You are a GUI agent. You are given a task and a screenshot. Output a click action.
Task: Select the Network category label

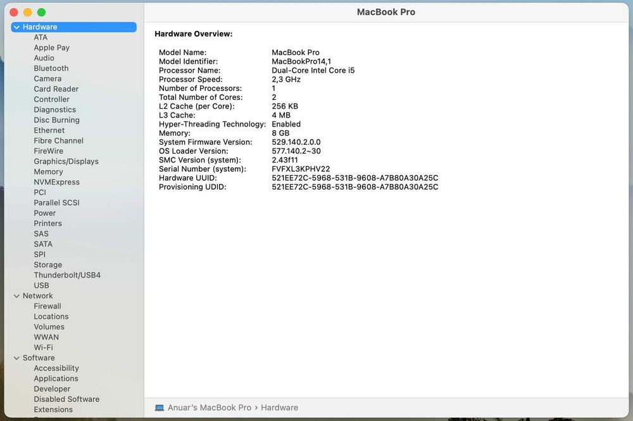pos(37,296)
